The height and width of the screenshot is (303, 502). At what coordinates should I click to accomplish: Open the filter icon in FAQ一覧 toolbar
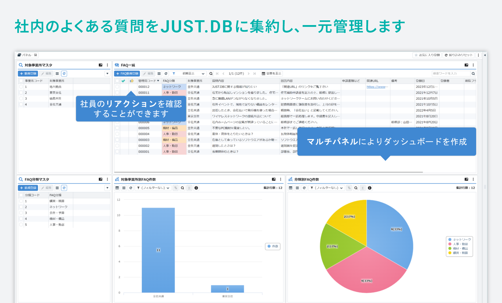[x=174, y=73]
